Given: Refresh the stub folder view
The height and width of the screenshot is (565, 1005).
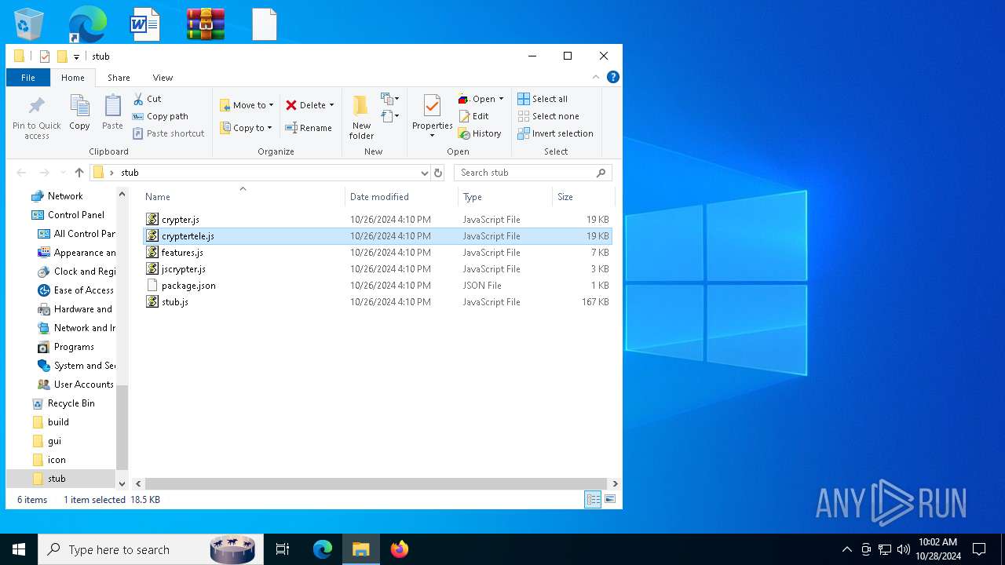Looking at the screenshot, I should (x=438, y=173).
